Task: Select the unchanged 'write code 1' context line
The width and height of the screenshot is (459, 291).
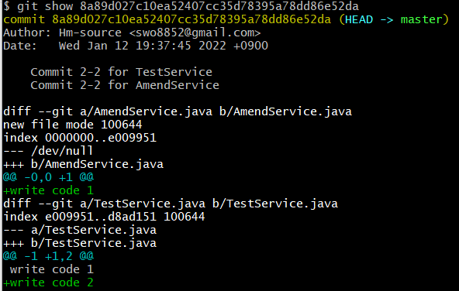Action: click(52, 269)
